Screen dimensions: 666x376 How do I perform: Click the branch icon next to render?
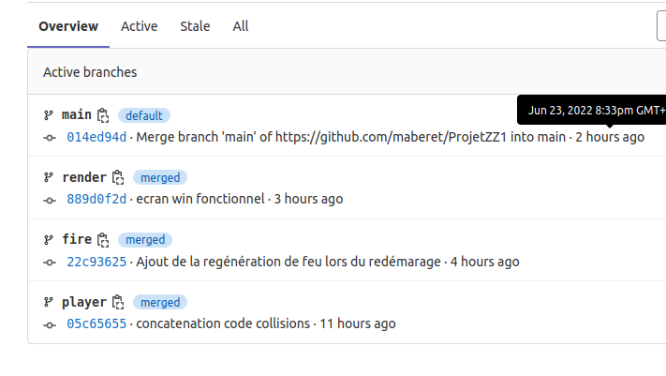click(49, 177)
